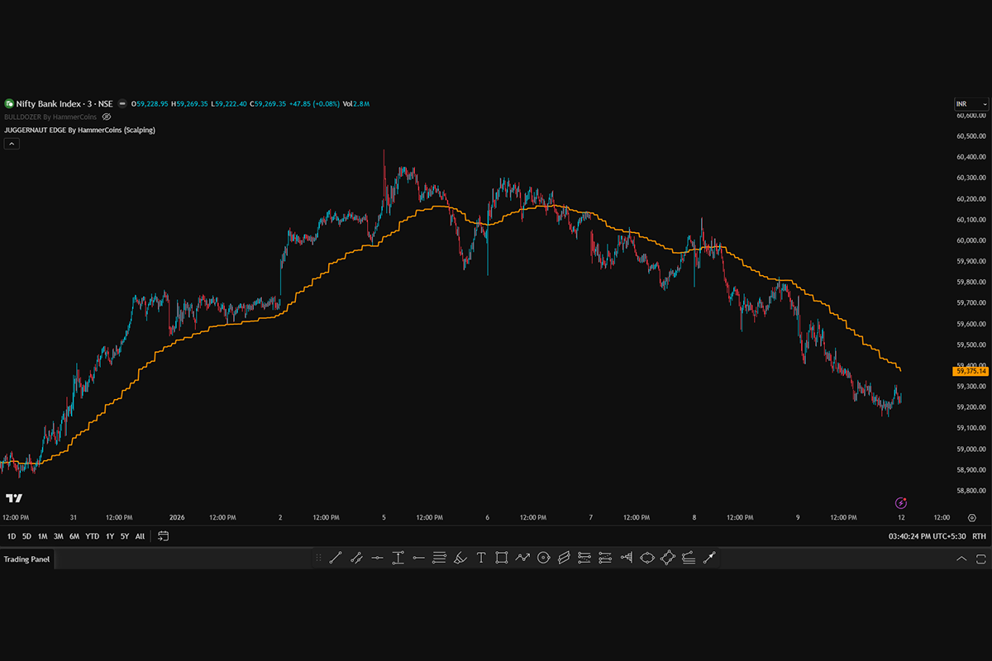This screenshot has height=661, width=992.
Task: Select the Trend Line drawing tool
Action: click(x=336, y=558)
